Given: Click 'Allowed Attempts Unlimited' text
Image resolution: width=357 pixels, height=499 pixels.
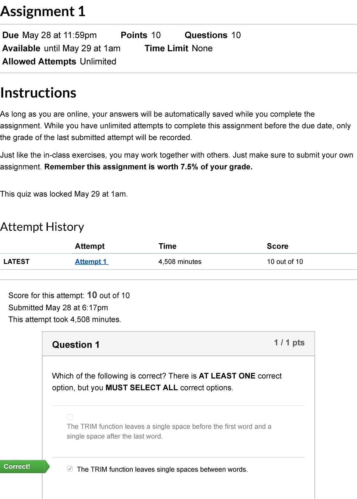Looking at the screenshot, I should pyautogui.click(x=59, y=62).
